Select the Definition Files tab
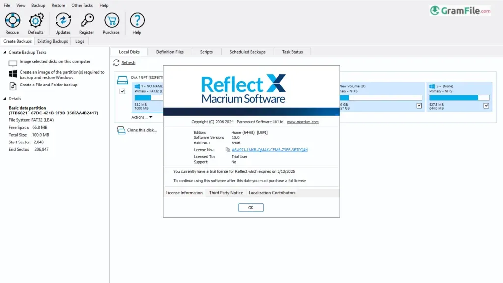 (169, 52)
